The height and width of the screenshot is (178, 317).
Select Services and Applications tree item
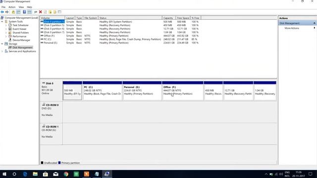[22, 51]
